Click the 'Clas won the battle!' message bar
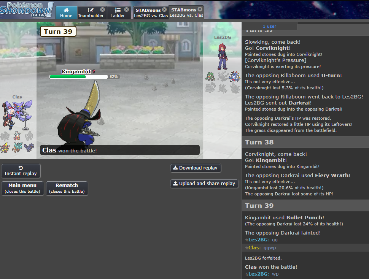Screen dimensions: 369x279 coord(120,150)
